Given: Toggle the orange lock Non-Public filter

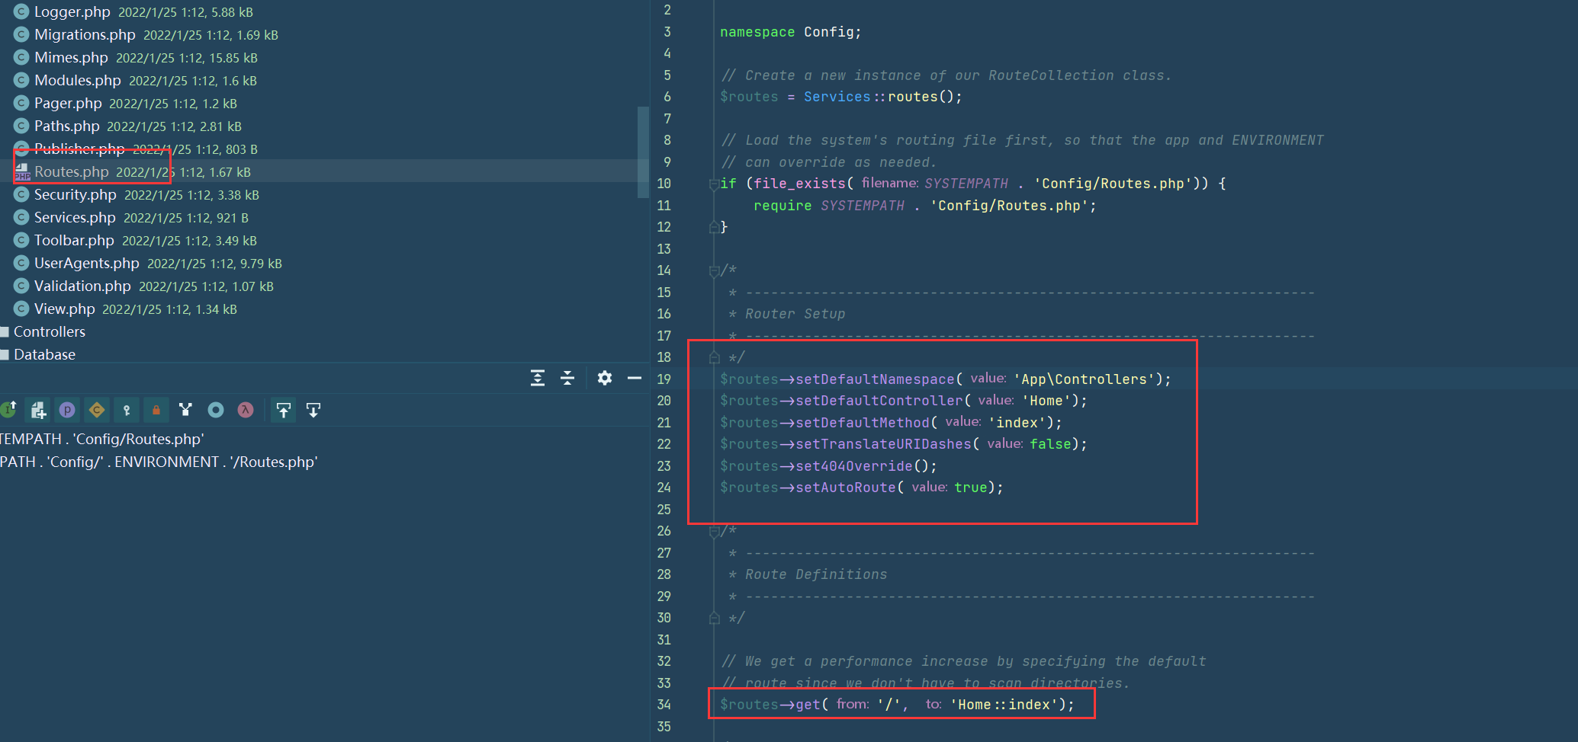Looking at the screenshot, I should 156,410.
